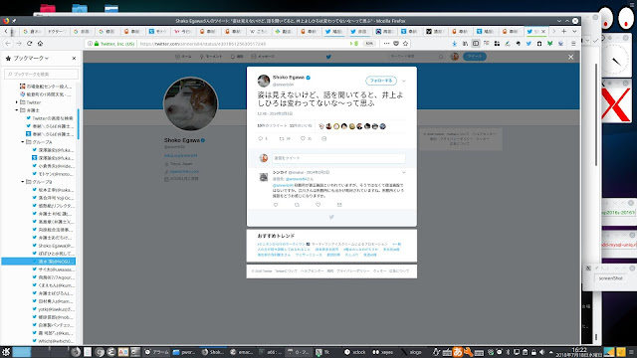The height and width of the screenshot is (358, 637).
Task: Click the reply text input field
Action: point(338,158)
